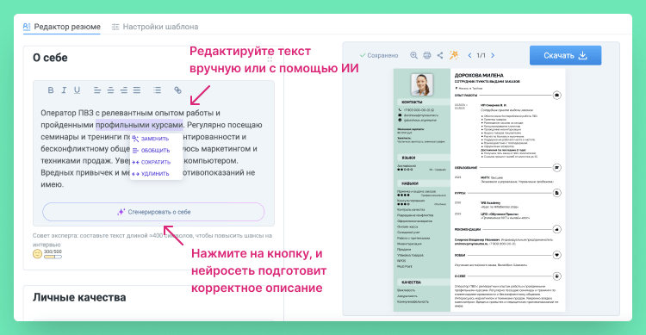Click the heart hobby icon in the preview
Viewport: 646px width, 335px height.
click(556, 255)
